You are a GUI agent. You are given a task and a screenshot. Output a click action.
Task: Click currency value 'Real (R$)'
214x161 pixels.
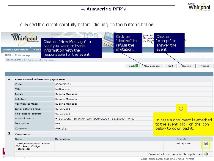tap(61, 129)
